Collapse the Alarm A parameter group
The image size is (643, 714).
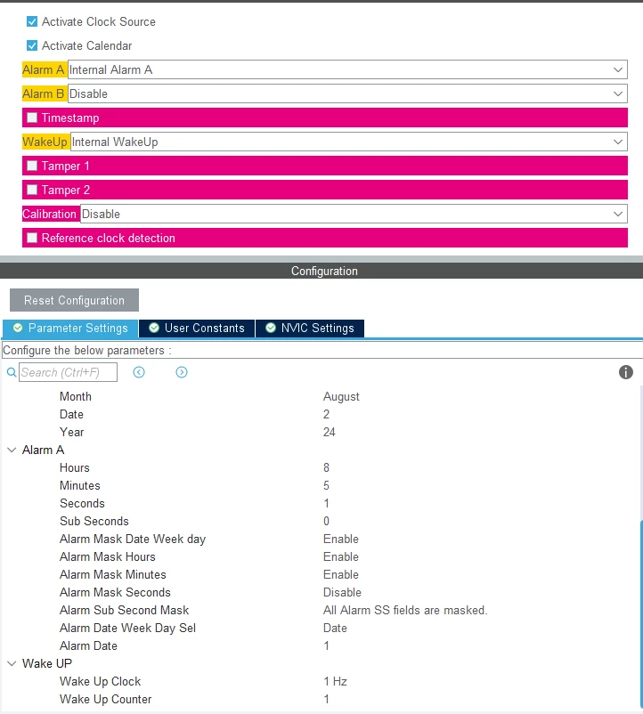pos(12,450)
